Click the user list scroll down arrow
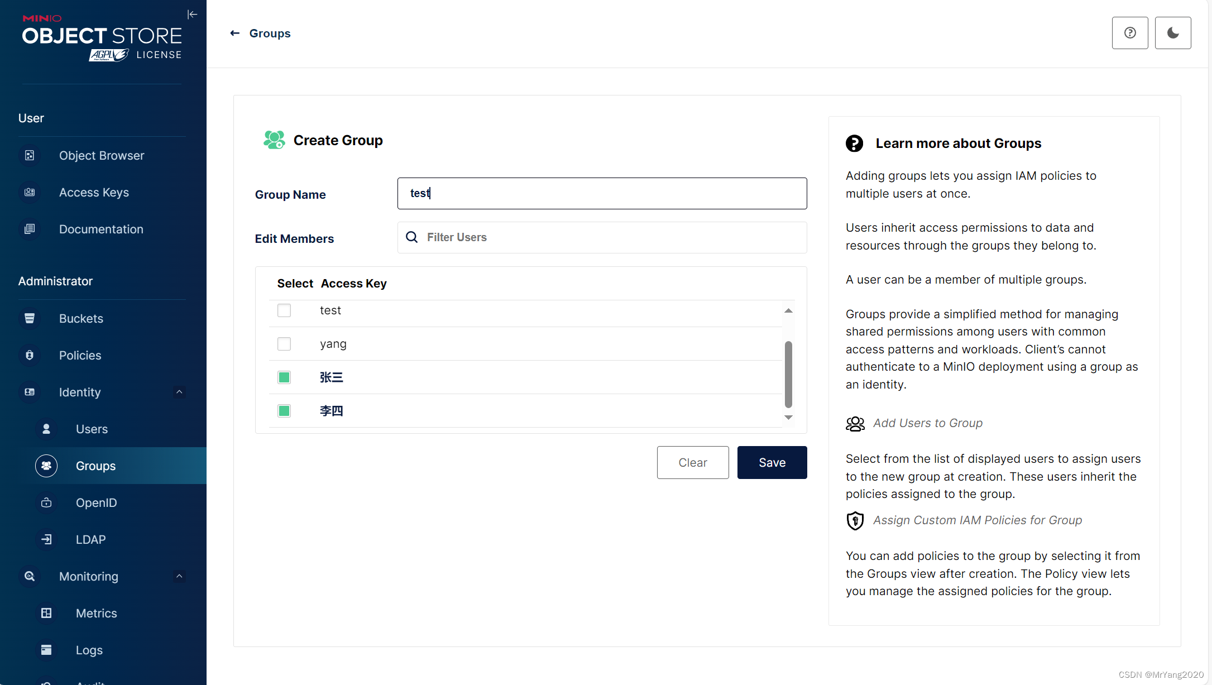The width and height of the screenshot is (1212, 685). coord(788,418)
